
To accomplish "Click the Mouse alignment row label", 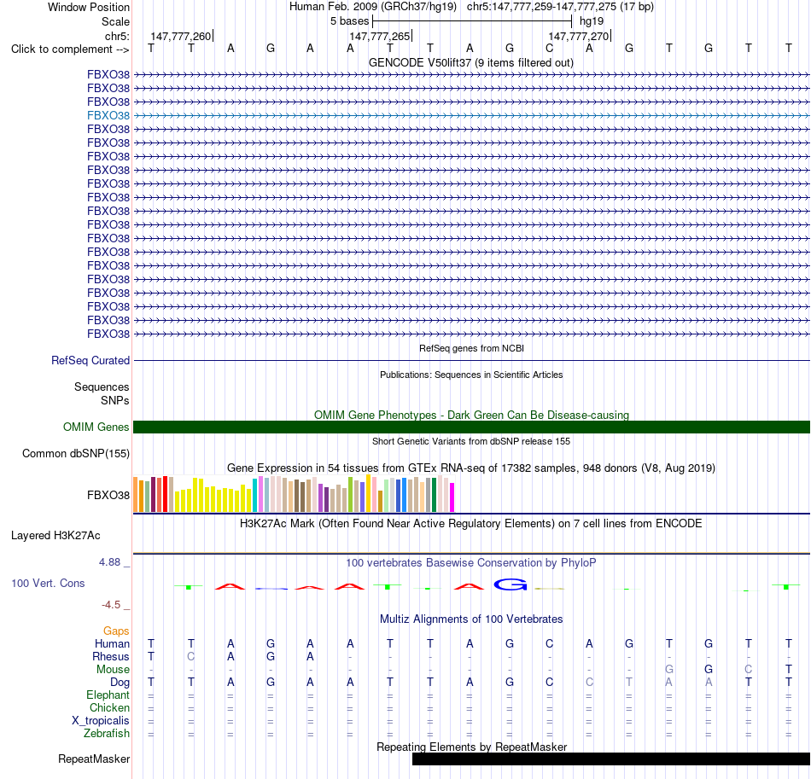I will pyautogui.click(x=113, y=670).
